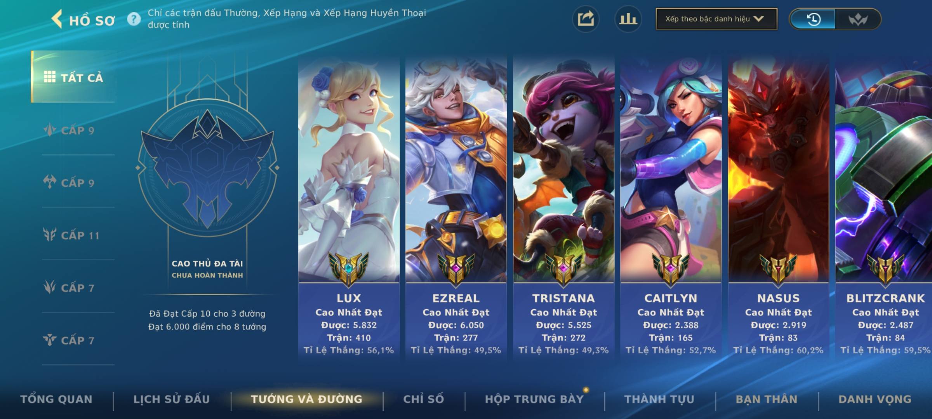
Task: Click Nasus's mastery emblem badge
Action: tap(779, 268)
